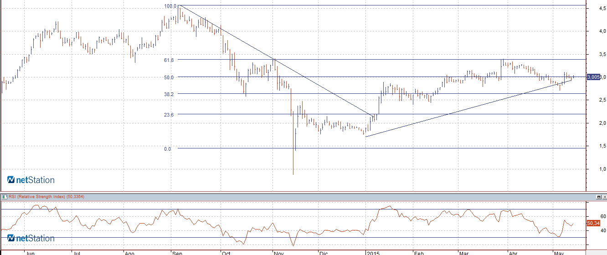Click the 2,0 price axis label

tap(602, 123)
